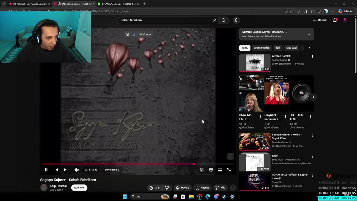Click the Özetle summarize button on video
This screenshot has width=357, height=201.
click(145, 34)
